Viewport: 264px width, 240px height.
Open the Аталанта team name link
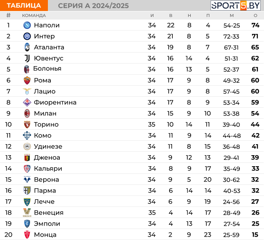coord(49,47)
